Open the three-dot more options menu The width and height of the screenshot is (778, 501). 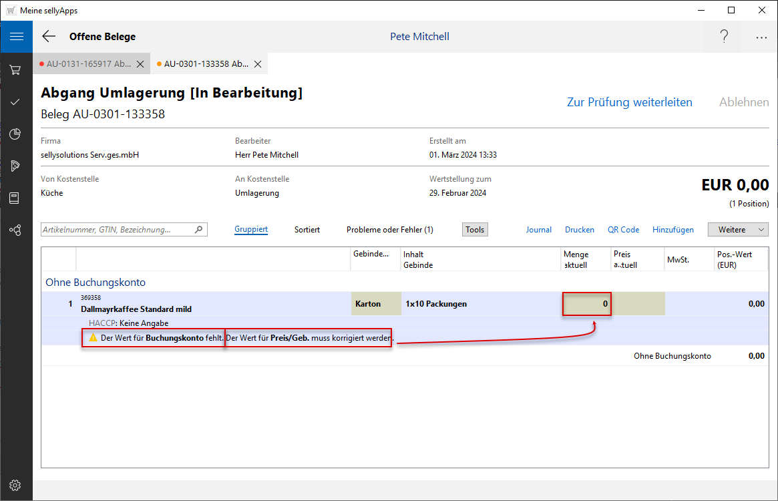click(761, 37)
